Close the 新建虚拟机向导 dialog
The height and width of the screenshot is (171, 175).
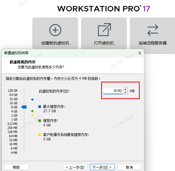point(140,53)
